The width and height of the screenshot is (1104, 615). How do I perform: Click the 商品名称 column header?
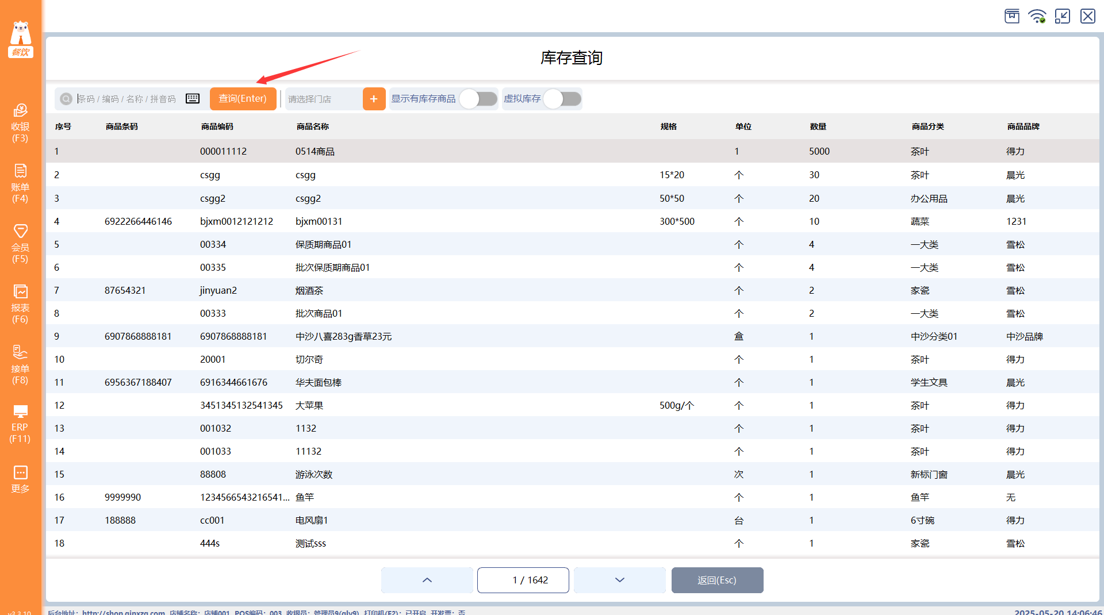pos(313,126)
